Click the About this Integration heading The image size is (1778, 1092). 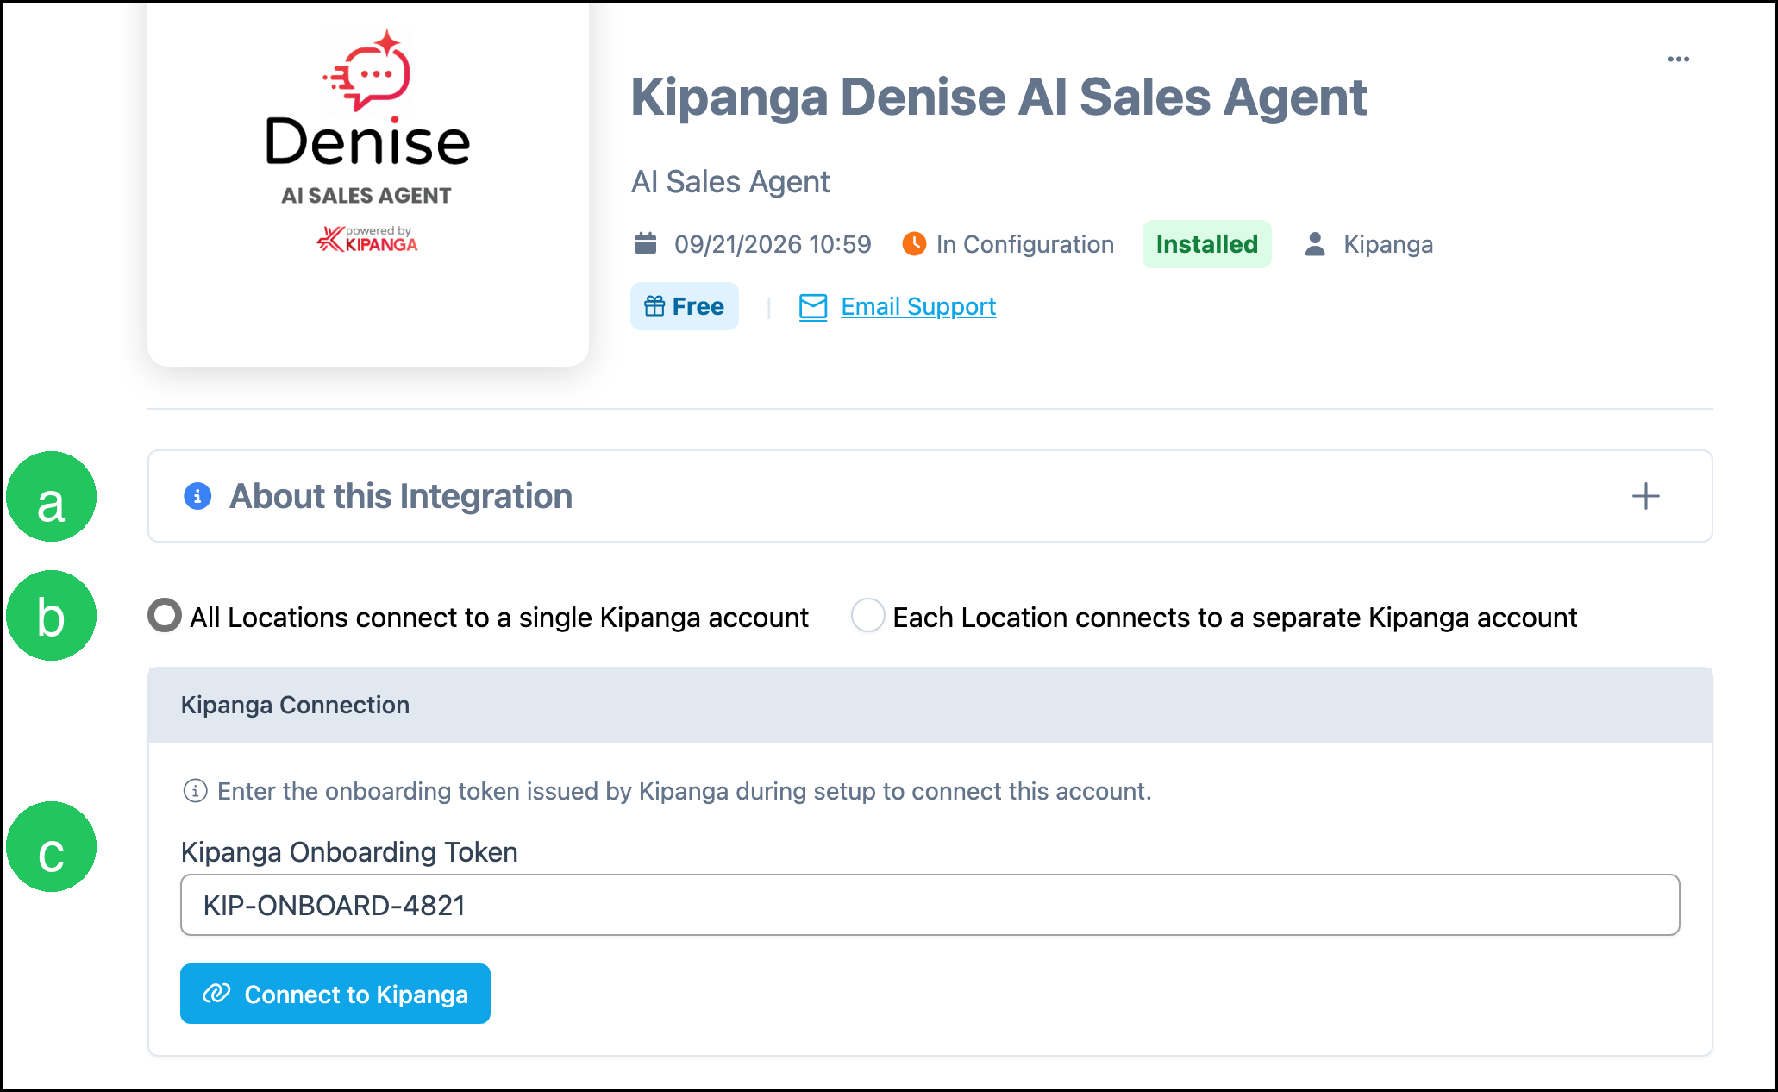[x=401, y=496]
